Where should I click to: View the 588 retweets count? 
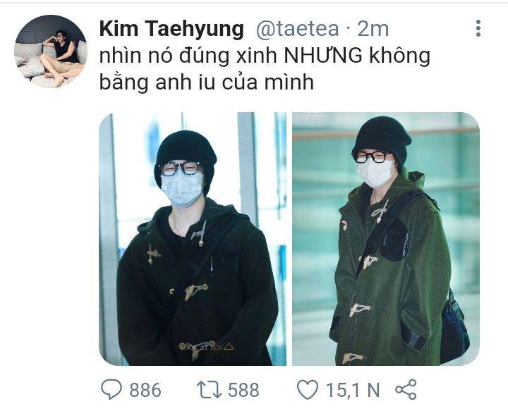pos(243,390)
